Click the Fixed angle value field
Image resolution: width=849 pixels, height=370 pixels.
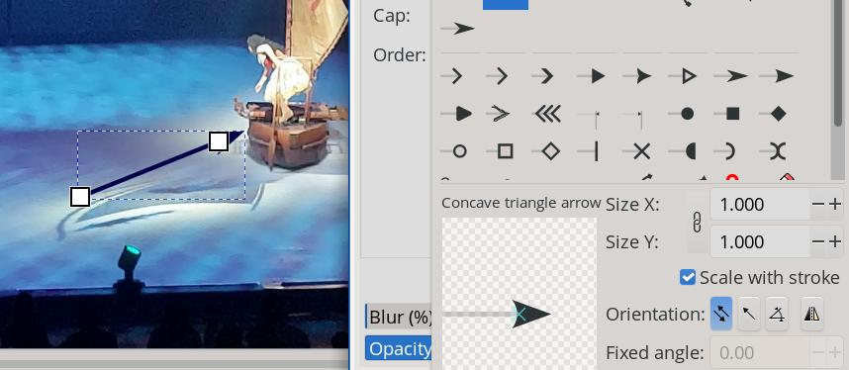760,353
